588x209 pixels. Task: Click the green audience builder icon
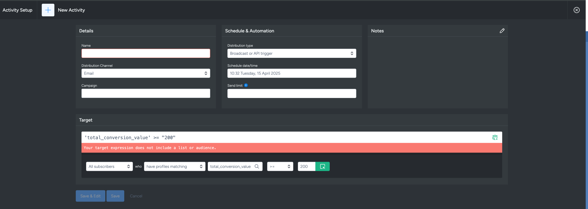point(495,138)
